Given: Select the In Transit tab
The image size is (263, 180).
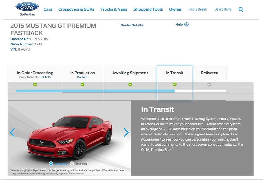Looking at the screenshot, I should 175,74.
